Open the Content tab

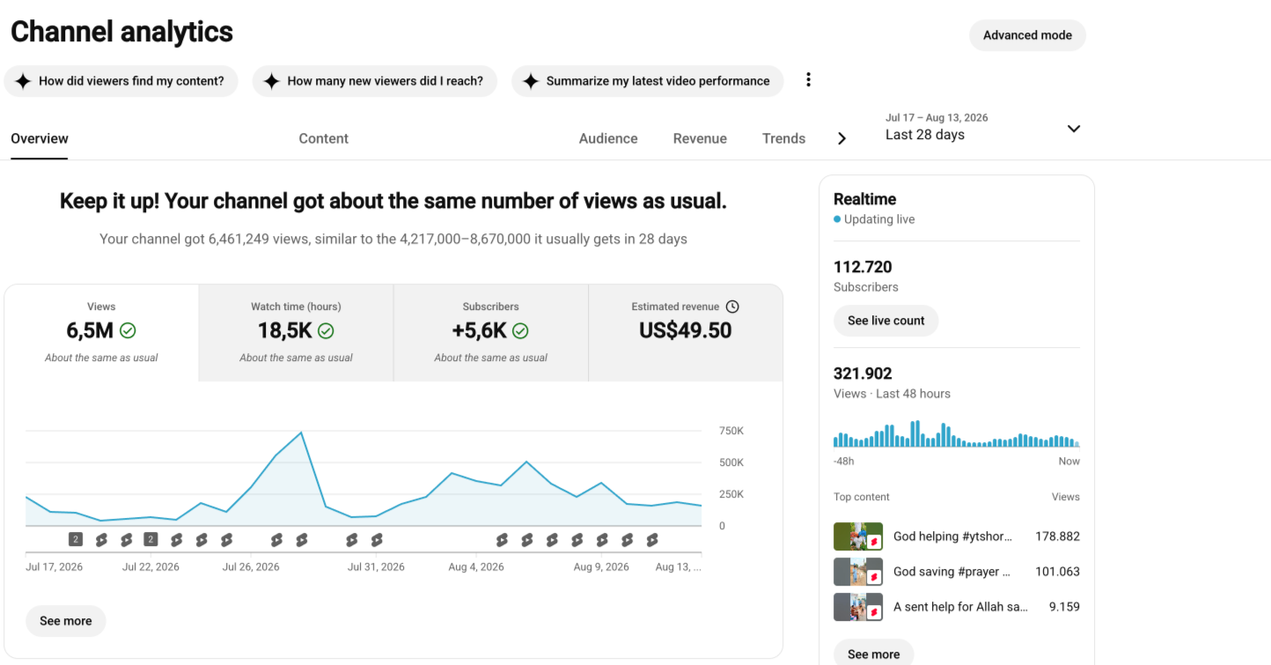click(x=324, y=138)
